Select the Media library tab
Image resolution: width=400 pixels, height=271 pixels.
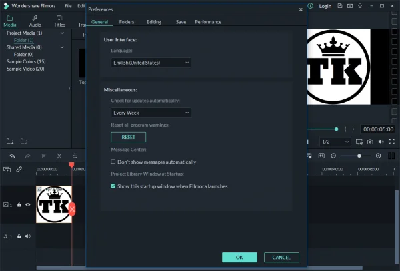tap(10, 21)
